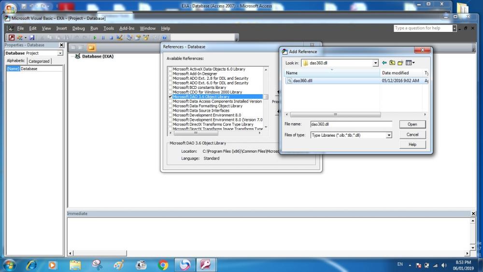The height and width of the screenshot is (272, 483).
Task: Close the Immediate window with its X
Action: coord(473,214)
